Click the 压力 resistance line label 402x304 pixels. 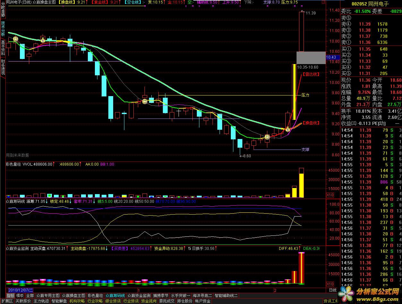click(305, 95)
